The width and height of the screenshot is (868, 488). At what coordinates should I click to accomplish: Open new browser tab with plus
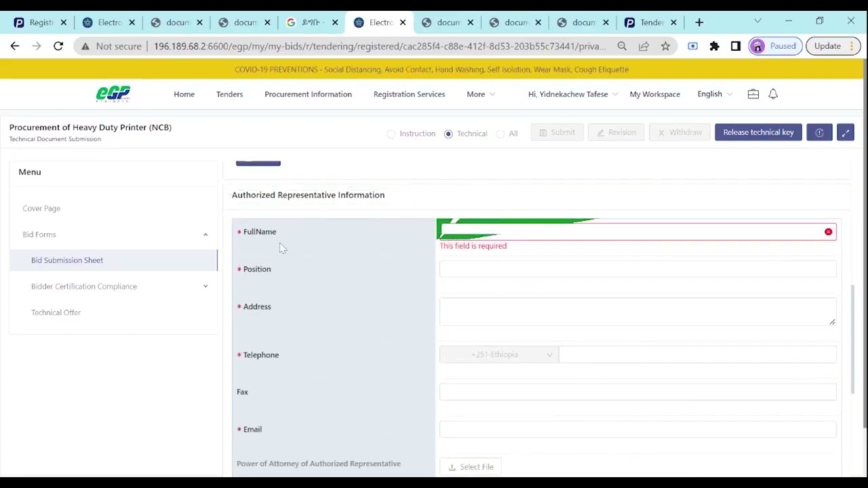699,22
